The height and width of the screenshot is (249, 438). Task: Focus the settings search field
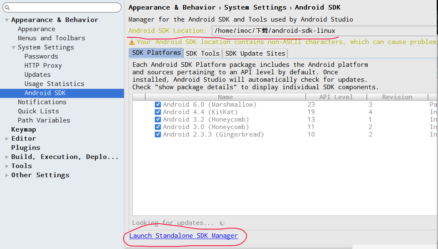62,7
